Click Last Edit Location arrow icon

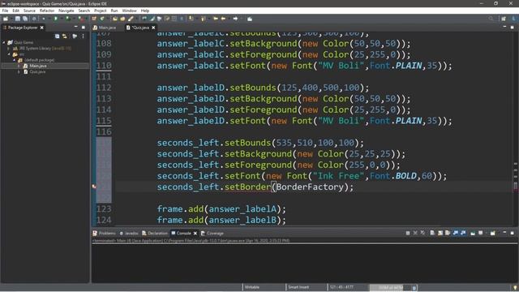click(216, 19)
